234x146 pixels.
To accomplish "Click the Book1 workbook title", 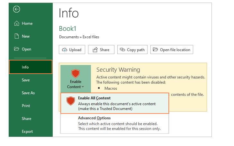I will coord(67,29).
